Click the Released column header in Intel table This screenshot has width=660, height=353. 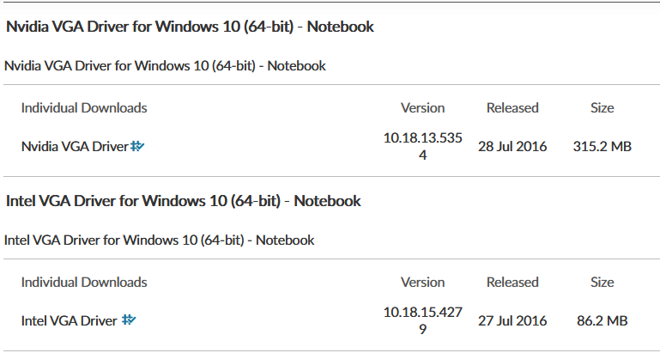[512, 283]
